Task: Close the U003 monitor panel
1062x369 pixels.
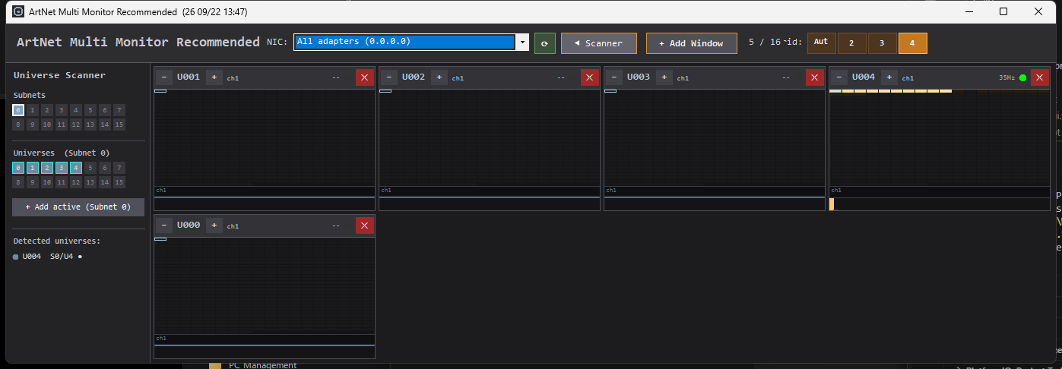Action: coord(814,77)
